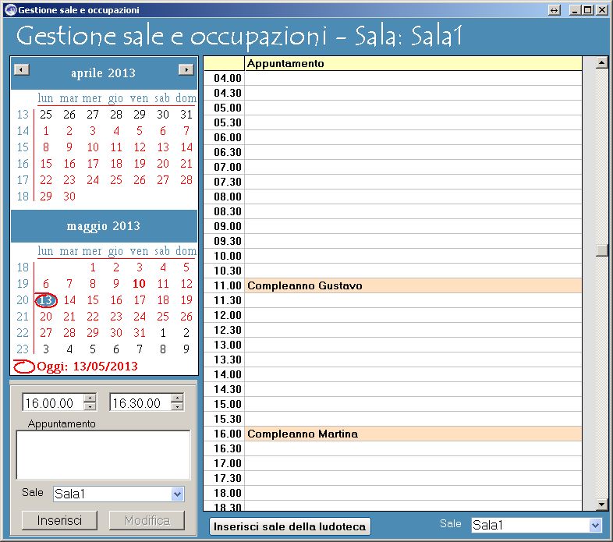Close the Gestione sale window
Image resolution: width=613 pixels, height=542 pixels.
tap(602, 10)
